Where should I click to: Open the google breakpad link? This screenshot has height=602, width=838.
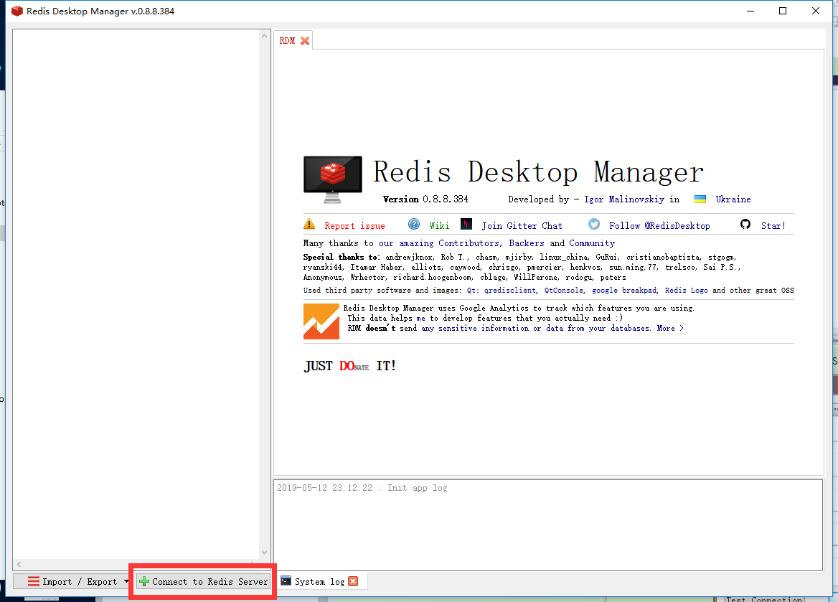(x=623, y=291)
